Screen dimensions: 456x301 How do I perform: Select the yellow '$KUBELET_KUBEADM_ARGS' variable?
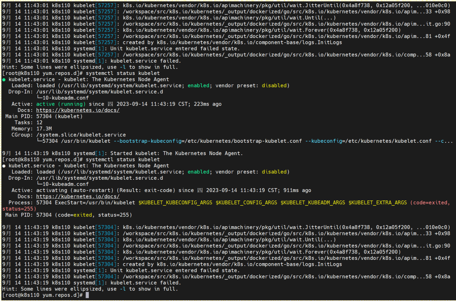coord(313,202)
